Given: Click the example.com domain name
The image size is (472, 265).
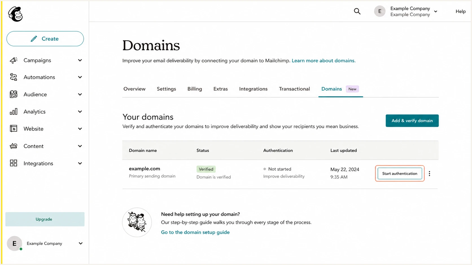Looking at the screenshot, I should click(144, 168).
